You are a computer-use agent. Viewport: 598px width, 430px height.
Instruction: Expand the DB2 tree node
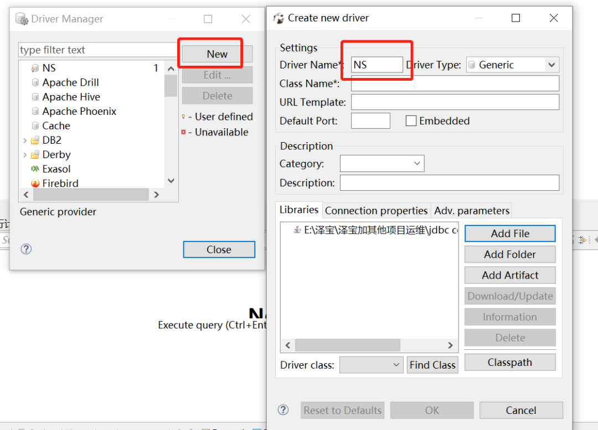pyautogui.click(x=25, y=140)
